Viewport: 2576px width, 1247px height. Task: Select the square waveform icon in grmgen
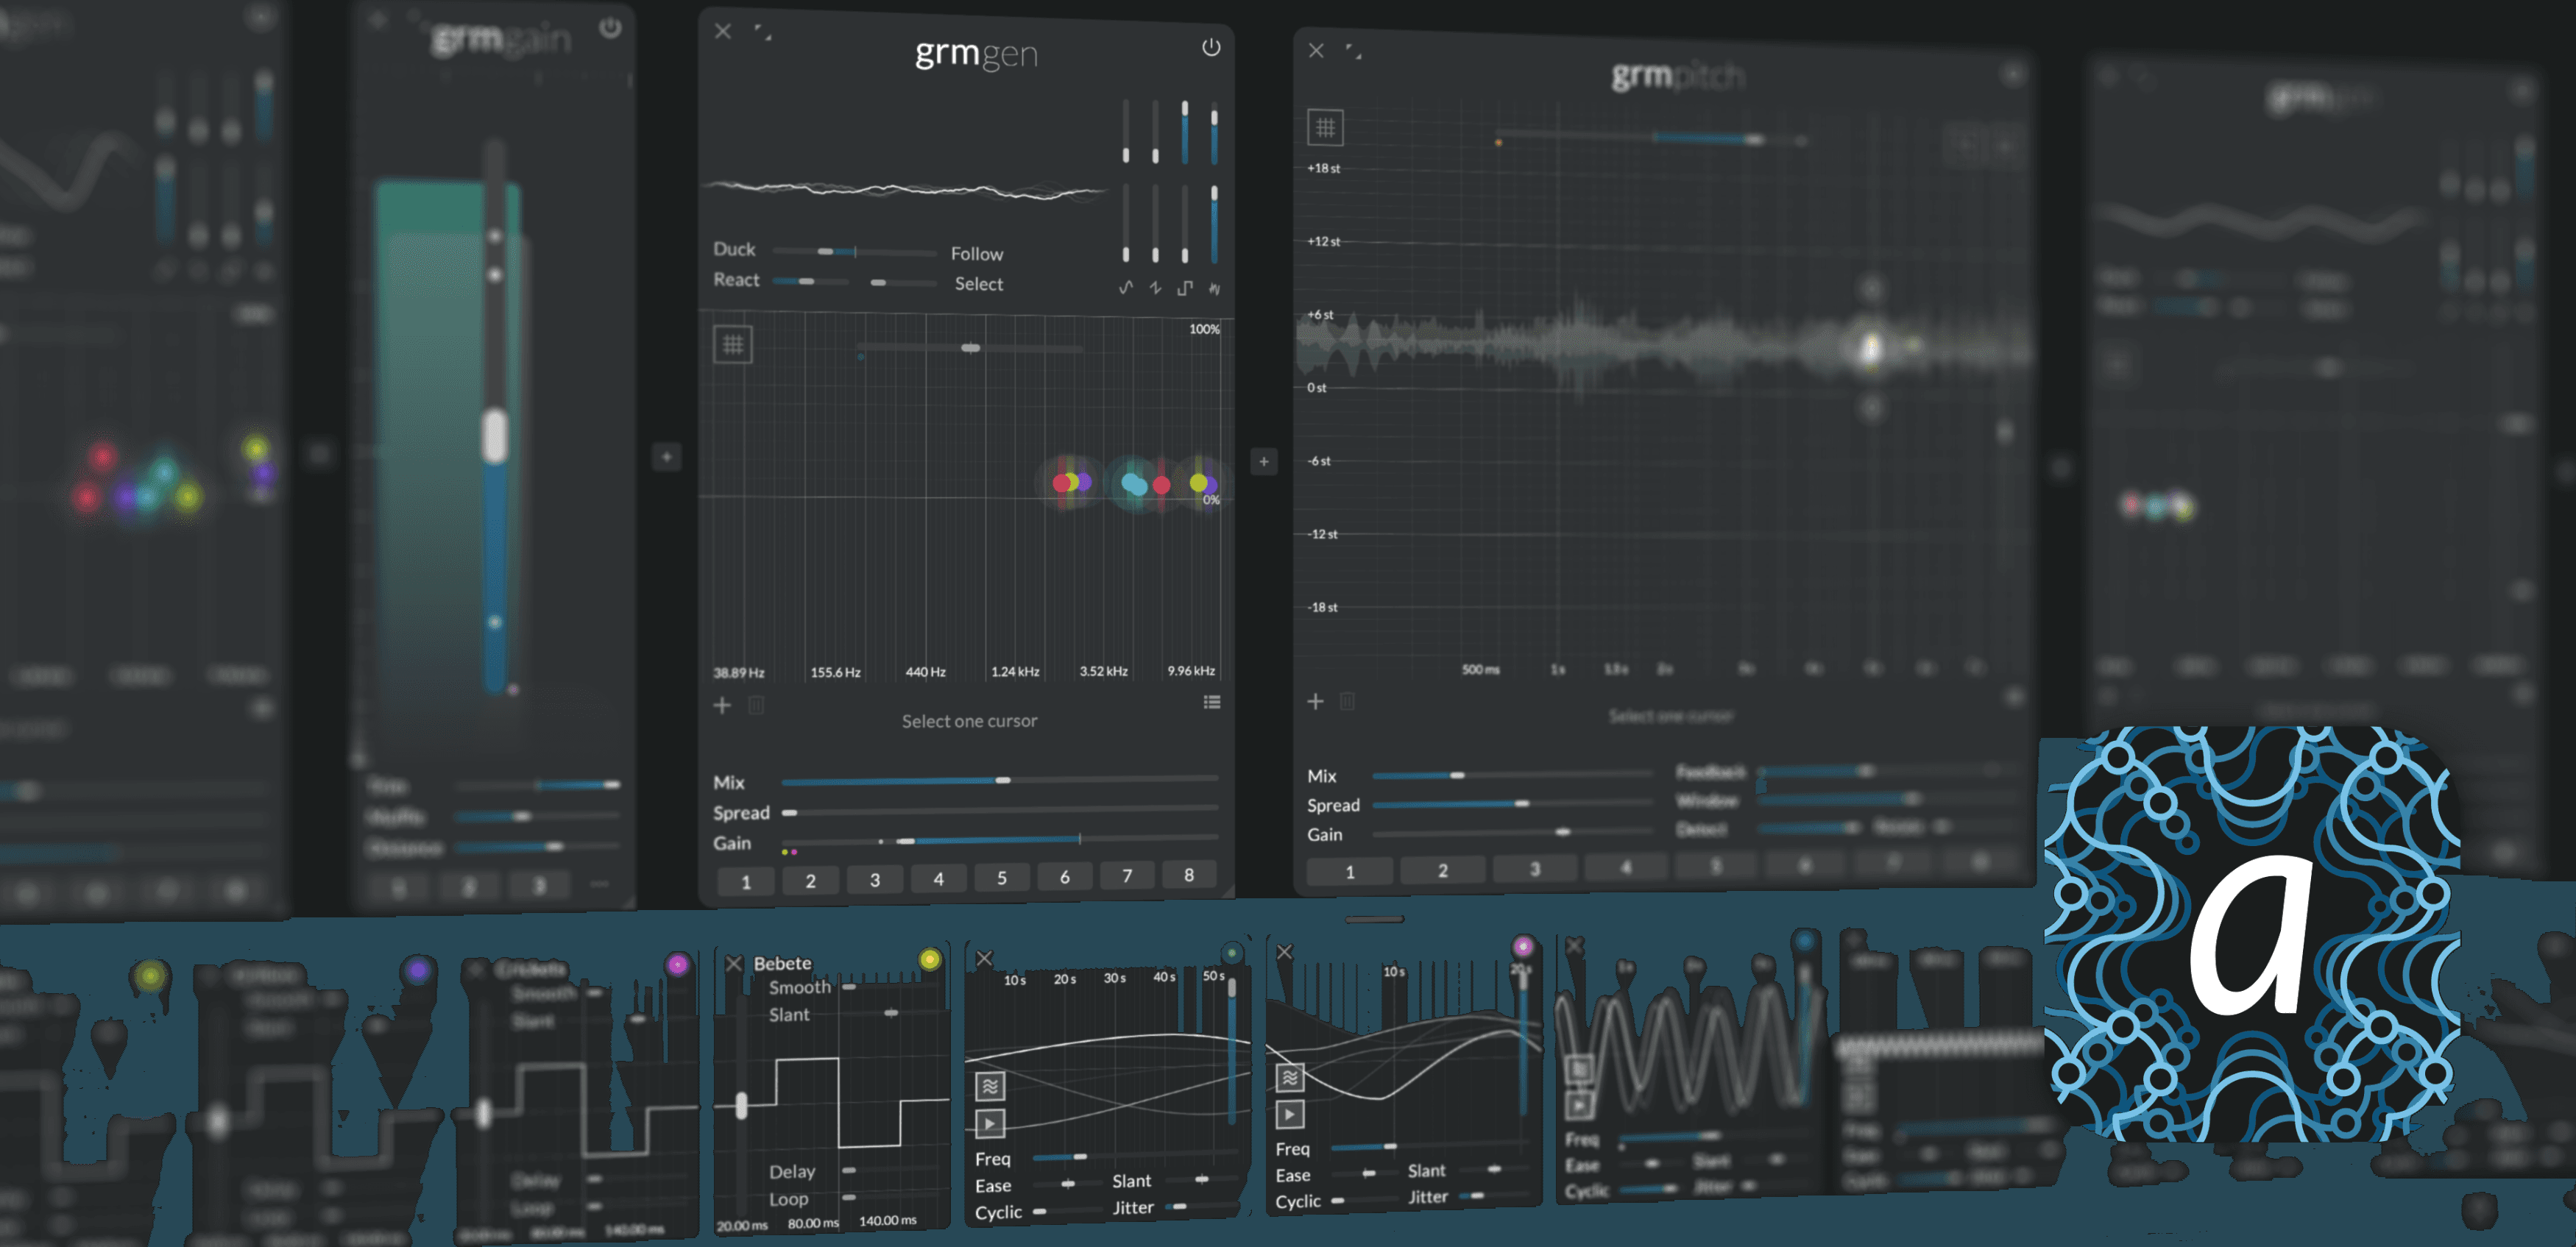(1185, 288)
